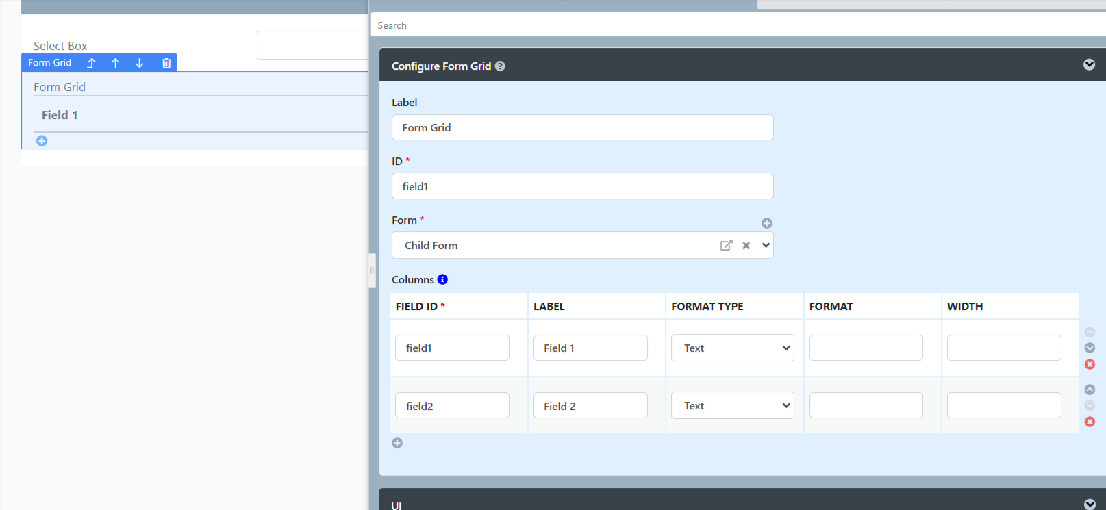Add a new column row below the table

397,443
